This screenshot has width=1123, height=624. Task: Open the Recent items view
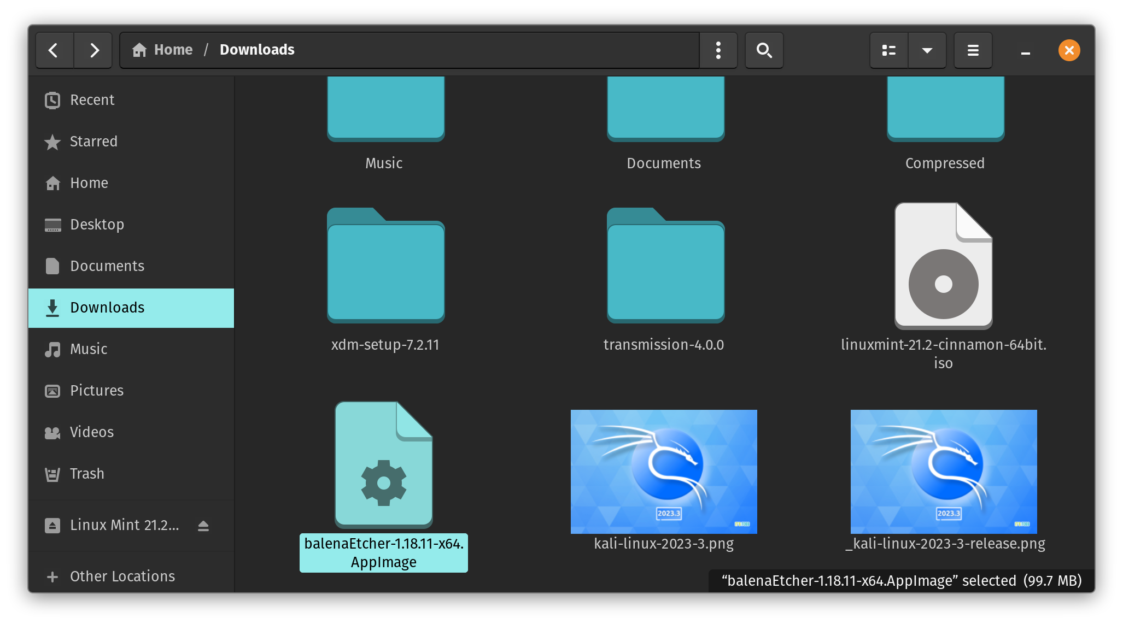pos(92,100)
